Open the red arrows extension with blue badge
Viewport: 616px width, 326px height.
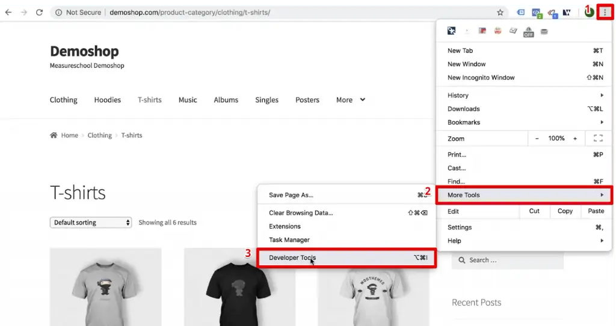552,13
